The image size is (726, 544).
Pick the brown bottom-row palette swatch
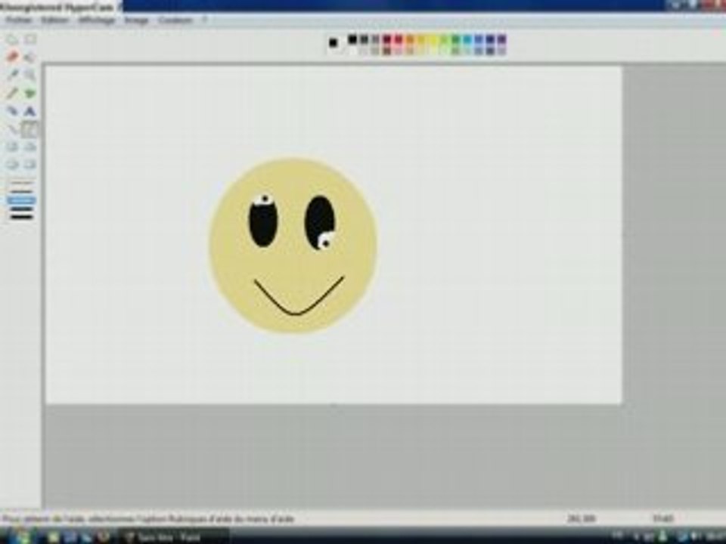pyautogui.click(x=386, y=51)
